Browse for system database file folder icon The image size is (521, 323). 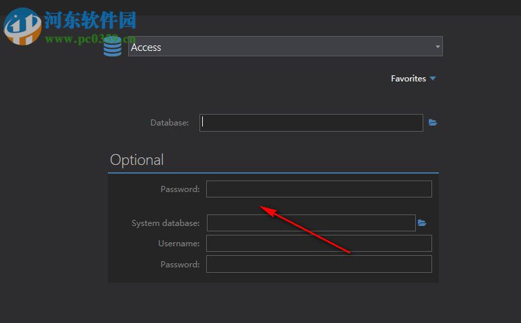click(x=422, y=223)
